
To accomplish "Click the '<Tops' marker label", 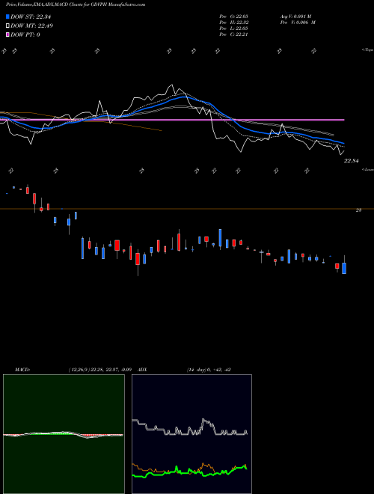I will coord(367,50).
